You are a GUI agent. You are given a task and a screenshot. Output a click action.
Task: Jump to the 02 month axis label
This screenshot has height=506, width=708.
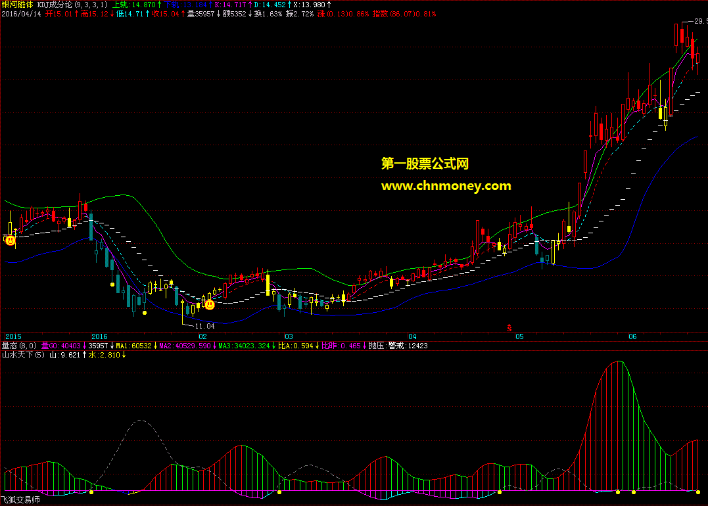tap(202, 336)
